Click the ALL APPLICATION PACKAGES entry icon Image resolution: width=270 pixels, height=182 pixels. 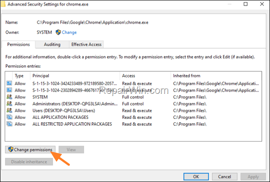tap(9, 117)
